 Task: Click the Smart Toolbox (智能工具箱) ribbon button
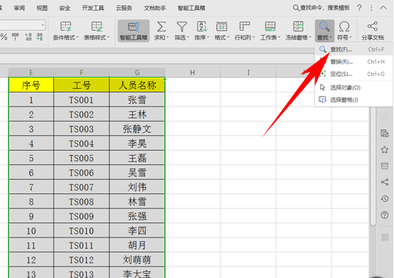134,31
